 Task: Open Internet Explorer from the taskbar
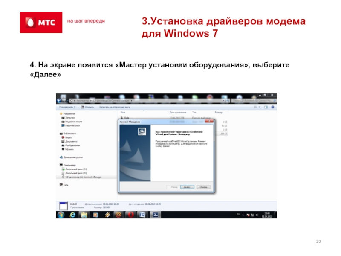pyautogui.click(x=72, y=215)
